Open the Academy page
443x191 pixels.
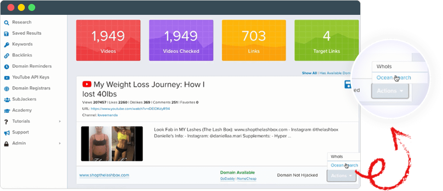click(x=22, y=110)
